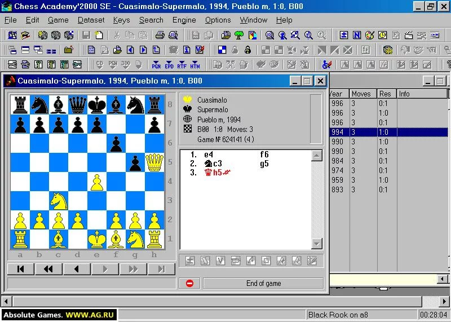This screenshot has width=451, height=322.
Task: Click the cascade windows icon
Action: [x=12, y=50]
